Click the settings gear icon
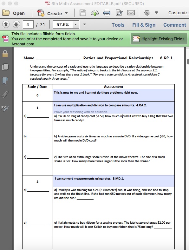This screenshot has height=250, width=189. [x=147, y=13]
